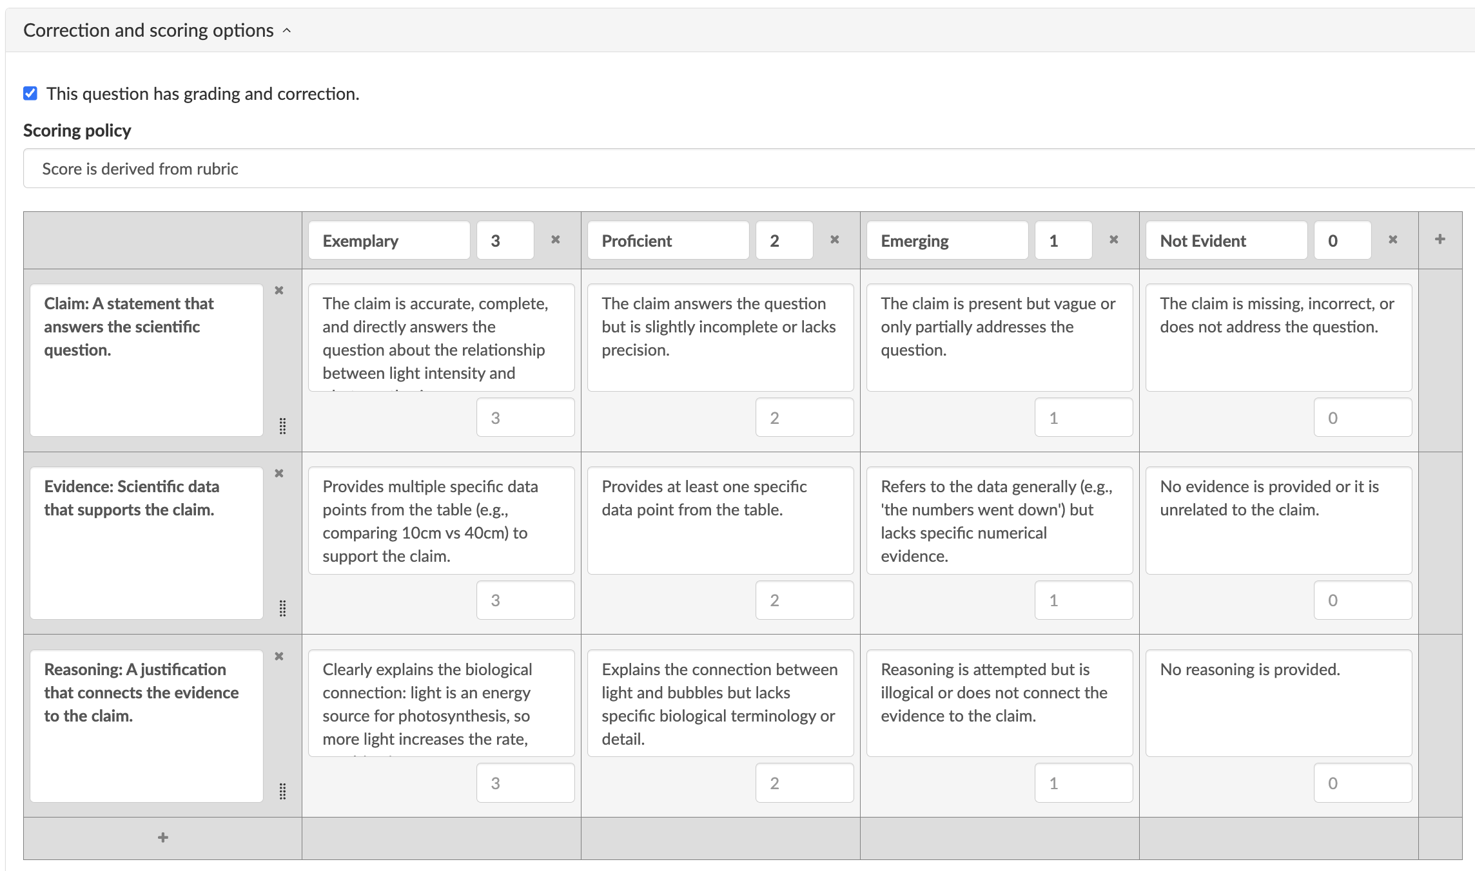Remove the Exemplary column
Screen dimensions: 1475x871
coord(555,240)
